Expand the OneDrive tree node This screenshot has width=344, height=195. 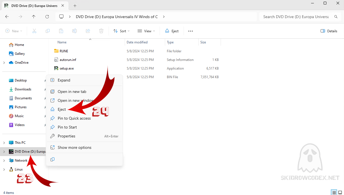(4, 63)
